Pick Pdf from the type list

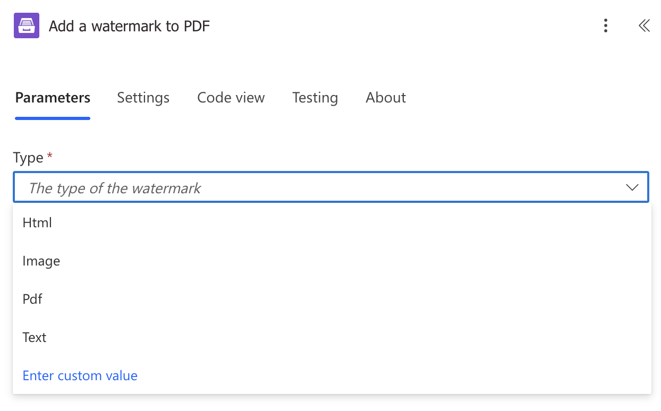32,299
